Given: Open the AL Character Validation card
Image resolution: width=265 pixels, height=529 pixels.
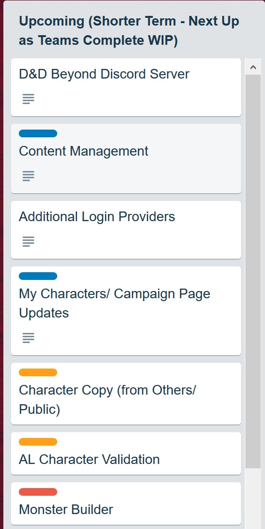Looking at the screenshot, I should click(126, 453).
